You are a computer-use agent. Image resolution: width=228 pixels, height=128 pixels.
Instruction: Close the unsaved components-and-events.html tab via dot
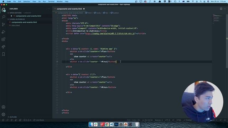point(84,9)
